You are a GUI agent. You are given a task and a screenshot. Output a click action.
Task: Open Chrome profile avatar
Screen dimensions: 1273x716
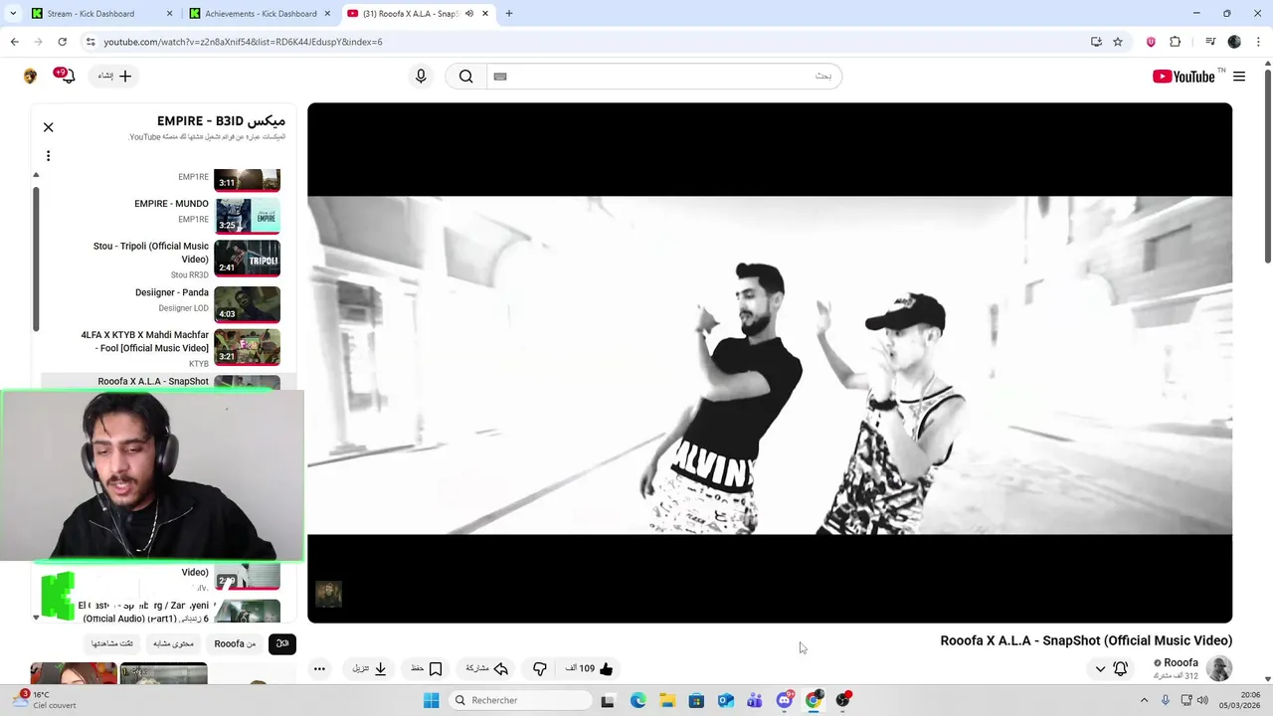click(1234, 42)
